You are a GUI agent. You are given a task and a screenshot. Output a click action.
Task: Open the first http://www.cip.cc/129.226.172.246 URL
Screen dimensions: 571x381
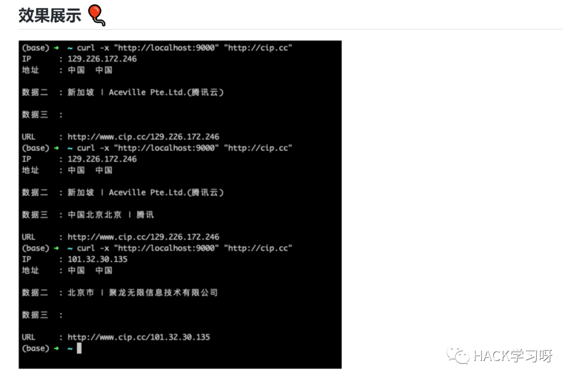pos(143,137)
